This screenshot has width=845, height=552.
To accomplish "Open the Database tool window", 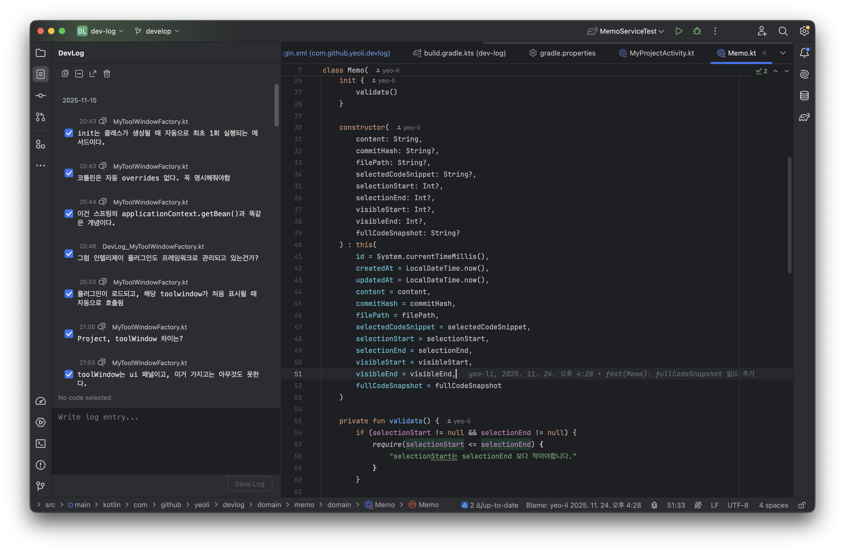I will point(804,96).
